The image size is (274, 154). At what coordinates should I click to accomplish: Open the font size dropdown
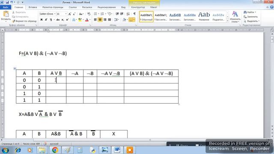(66, 14)
